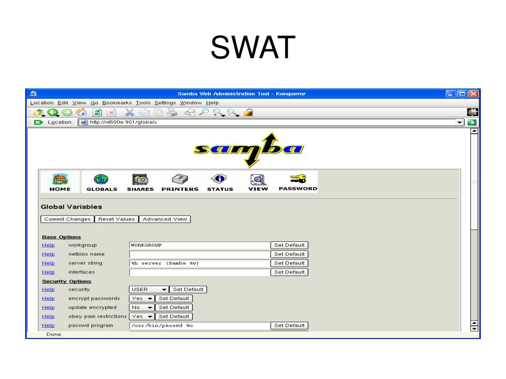Click the green Forward arrow icon
This screenshot has width=506, height=379.
click(x=67, y=113)
